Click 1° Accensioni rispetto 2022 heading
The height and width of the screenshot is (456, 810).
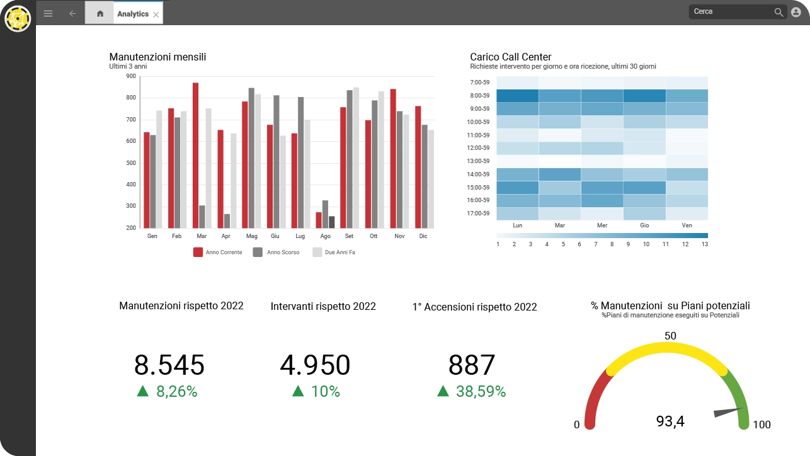474,307
